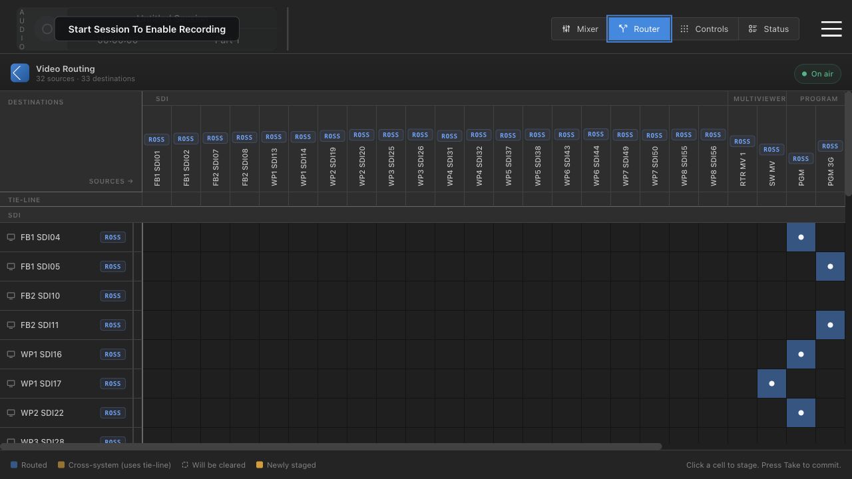Select source row label FB1 SDI04

tap(40, 238)
